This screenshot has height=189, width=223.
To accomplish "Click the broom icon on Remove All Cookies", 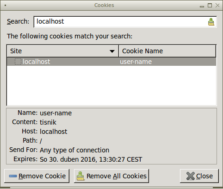I will point(81,176).
